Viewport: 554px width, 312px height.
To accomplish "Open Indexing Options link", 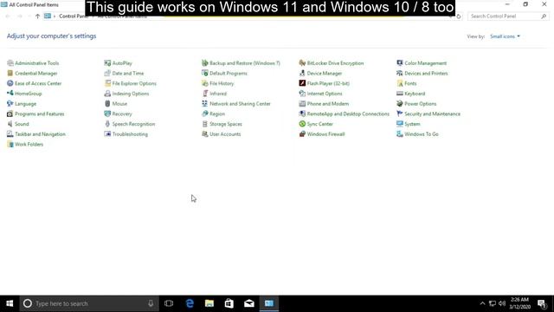I will (x=131, y=94).
